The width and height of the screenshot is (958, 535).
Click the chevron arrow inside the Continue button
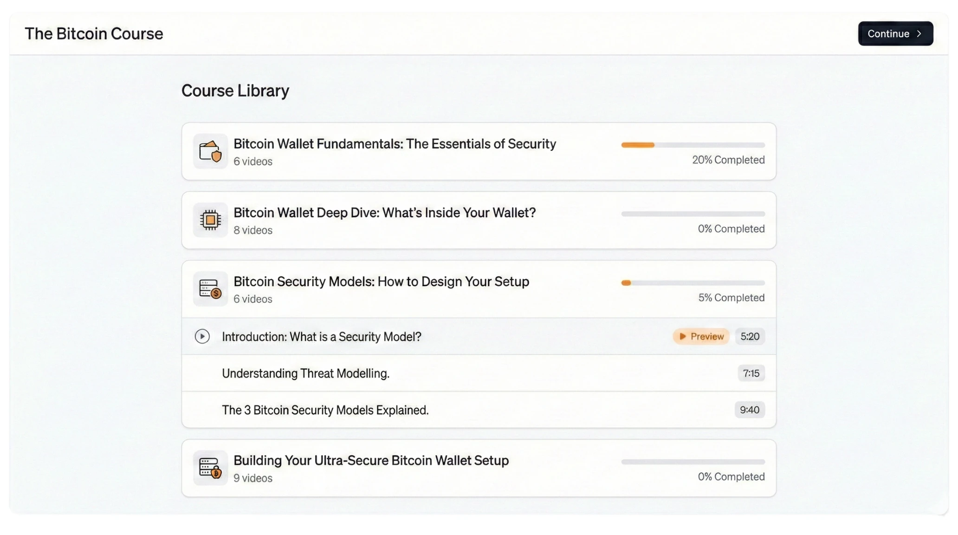click(919, 33)
